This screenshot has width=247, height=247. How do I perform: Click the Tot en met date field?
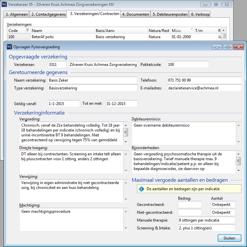pyautogui.click(x=122, y=103)
